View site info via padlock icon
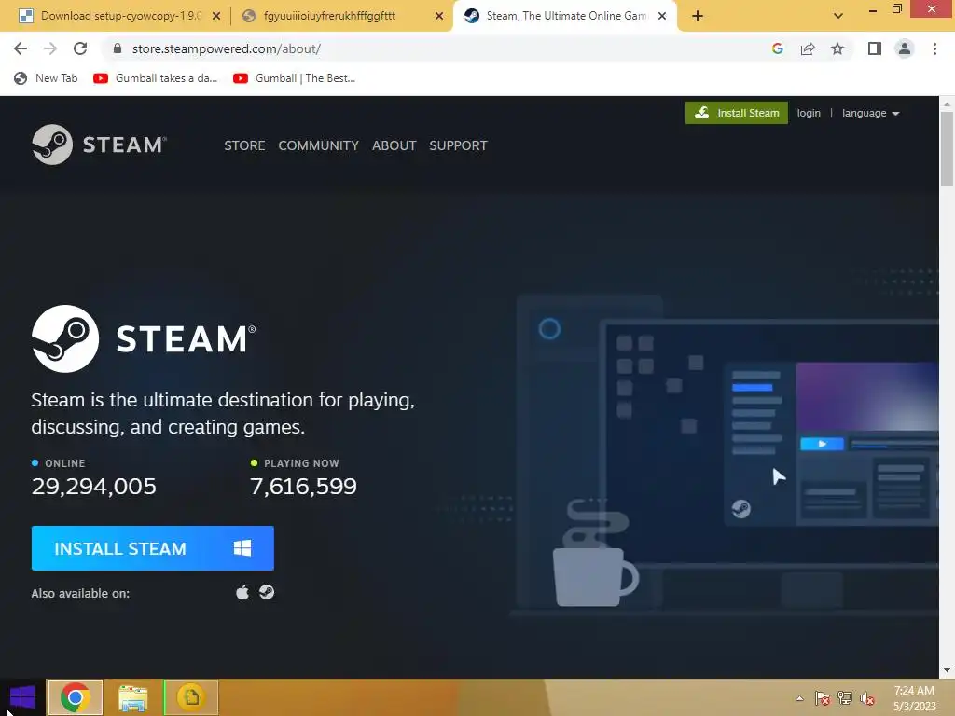 point(118,48)
